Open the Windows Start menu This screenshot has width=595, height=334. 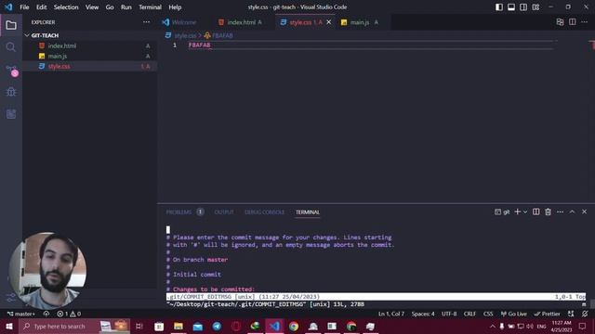pyautogui.click(x=9, y=326)
